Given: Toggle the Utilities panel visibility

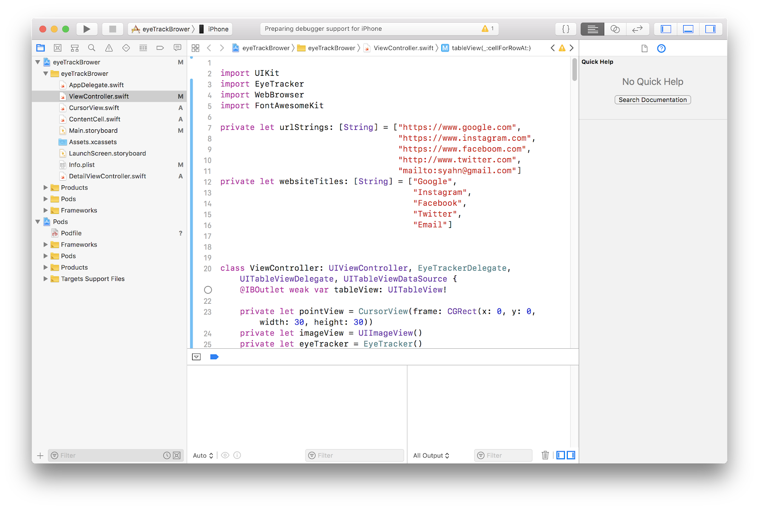Looking at the screenshot, I should pos(711,29).
